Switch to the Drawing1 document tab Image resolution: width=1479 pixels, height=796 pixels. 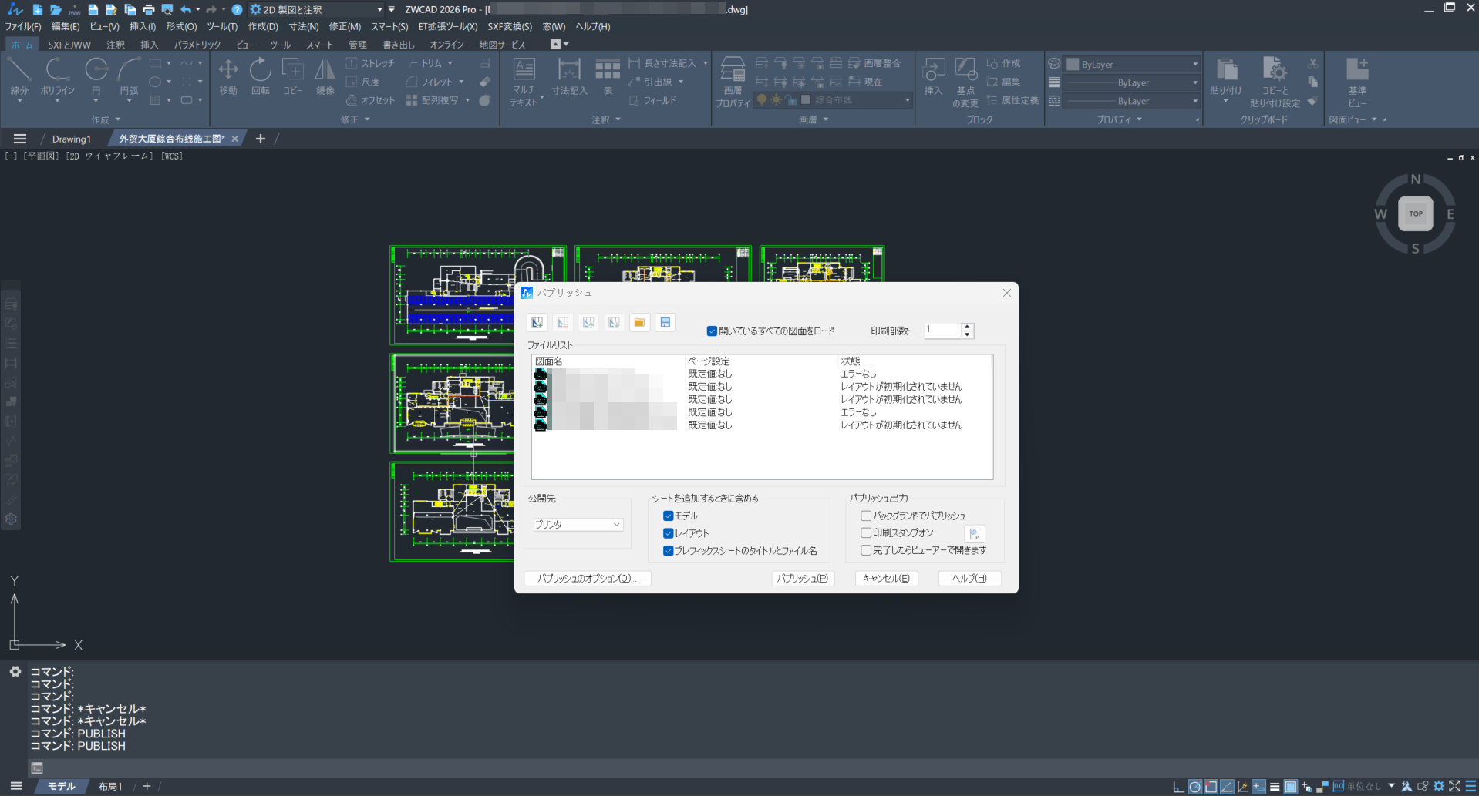point(72,139)
